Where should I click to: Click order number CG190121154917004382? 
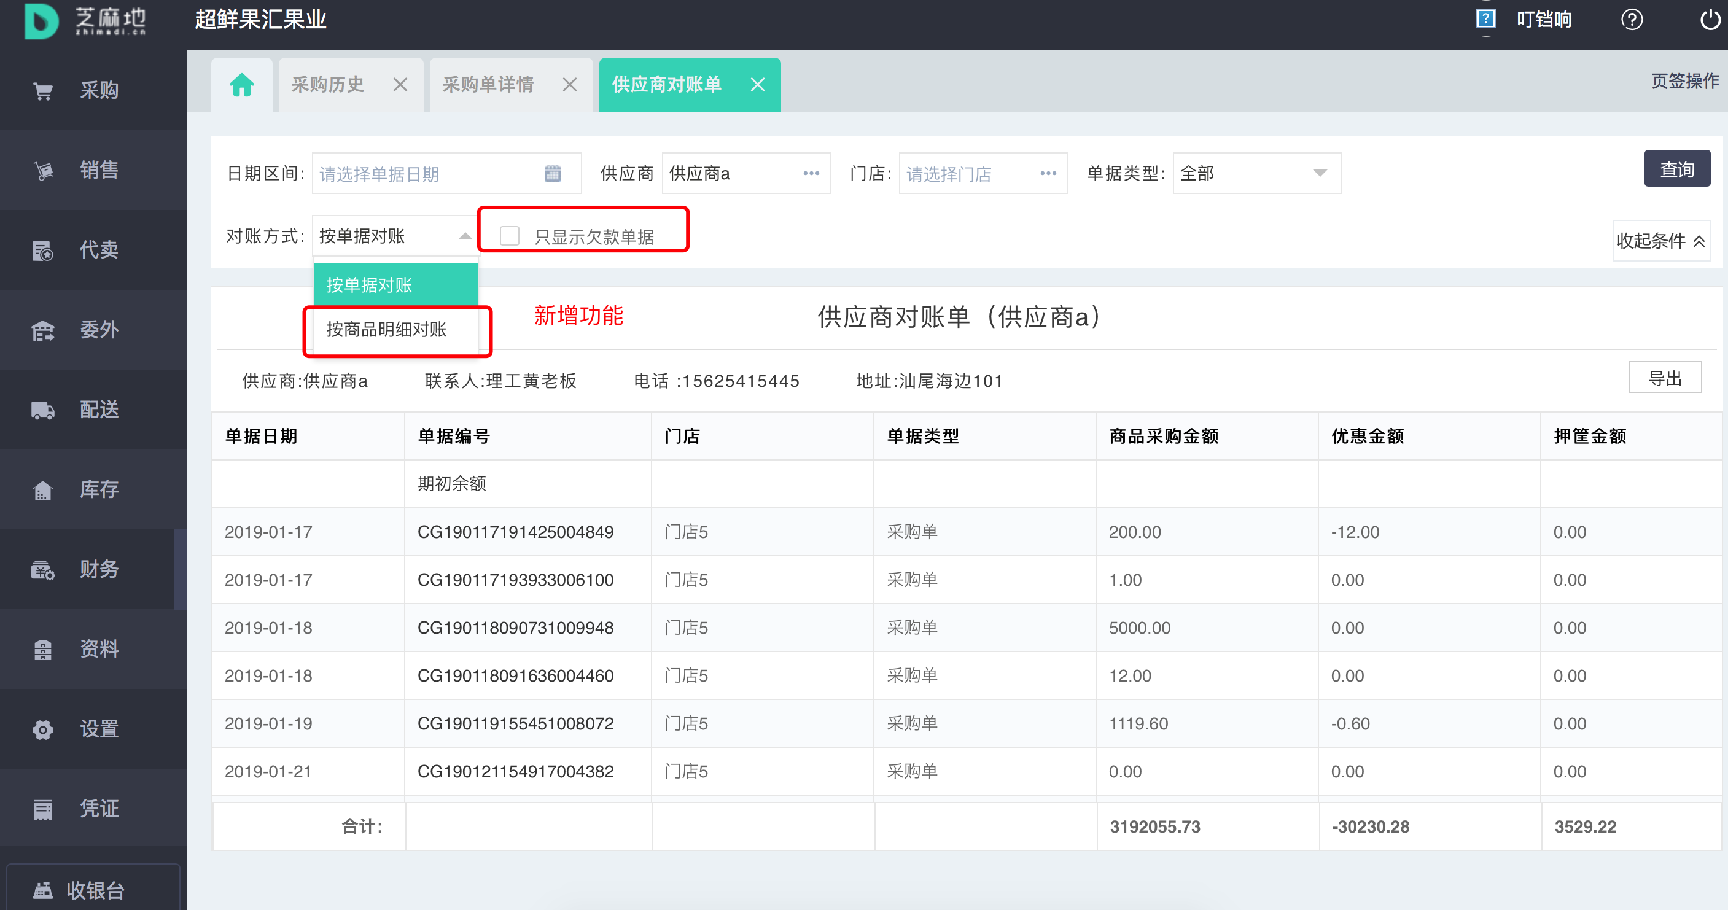coord(515,771)
